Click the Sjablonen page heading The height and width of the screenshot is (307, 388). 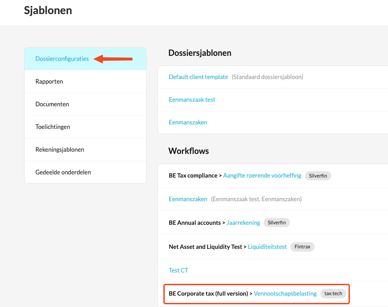click(48, 10)
